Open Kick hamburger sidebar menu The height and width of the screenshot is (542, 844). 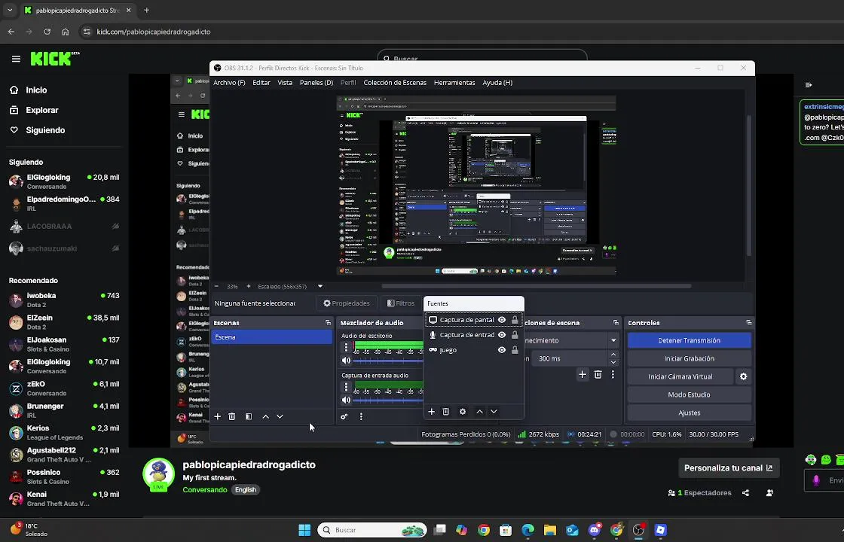(16, 59)
